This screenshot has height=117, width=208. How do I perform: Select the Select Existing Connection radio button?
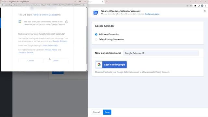pyautogui.click(x=96, y=39)
